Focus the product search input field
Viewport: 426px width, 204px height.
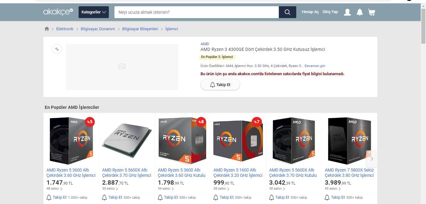tap(196, 12)
